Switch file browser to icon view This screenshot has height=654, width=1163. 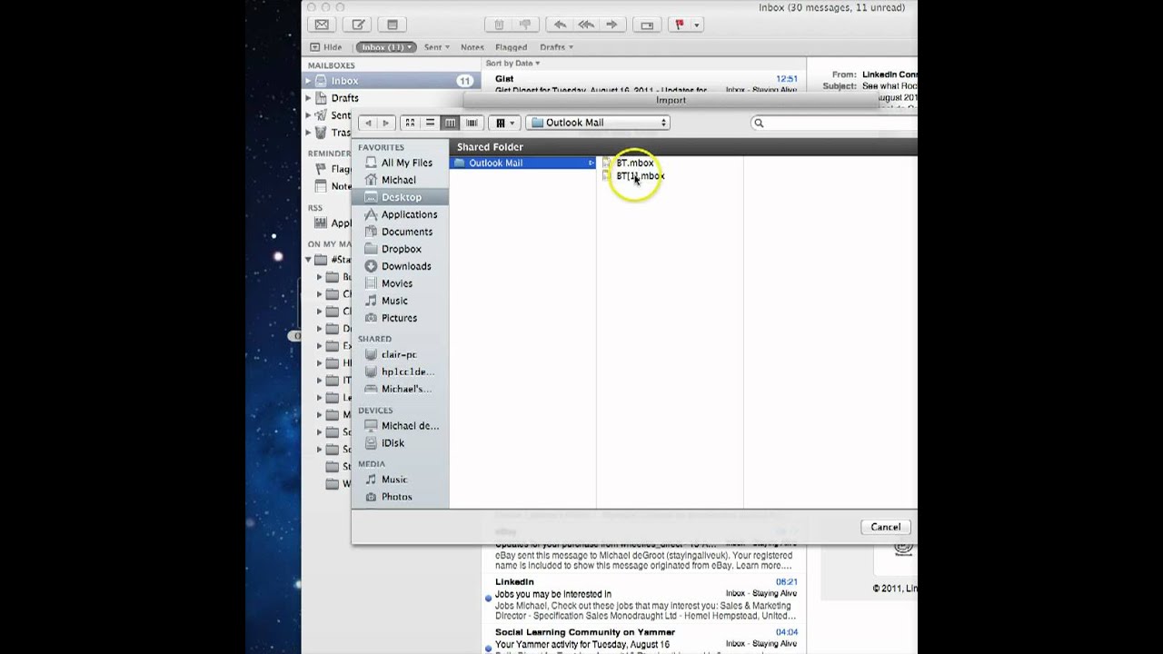[x=410, y=123]
